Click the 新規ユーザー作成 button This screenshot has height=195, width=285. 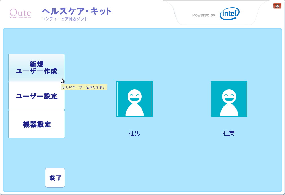(36, 68)
